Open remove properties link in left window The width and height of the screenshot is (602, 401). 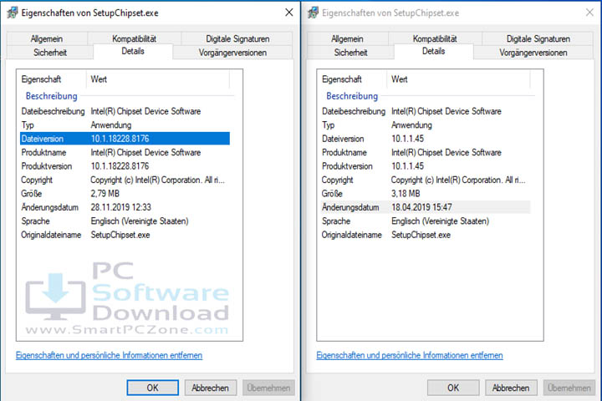(109, 355)
